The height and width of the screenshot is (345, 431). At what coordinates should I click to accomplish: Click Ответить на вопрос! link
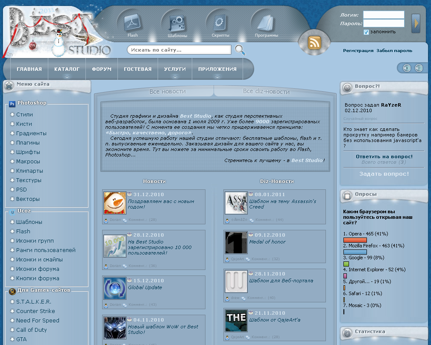[x=384, y=157]
